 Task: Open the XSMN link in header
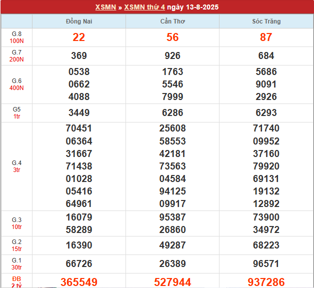pyautogui.click(x=105, y=7)
